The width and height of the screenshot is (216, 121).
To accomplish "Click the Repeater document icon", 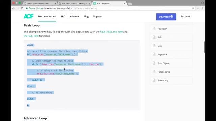I will click(x=154, y=29).
